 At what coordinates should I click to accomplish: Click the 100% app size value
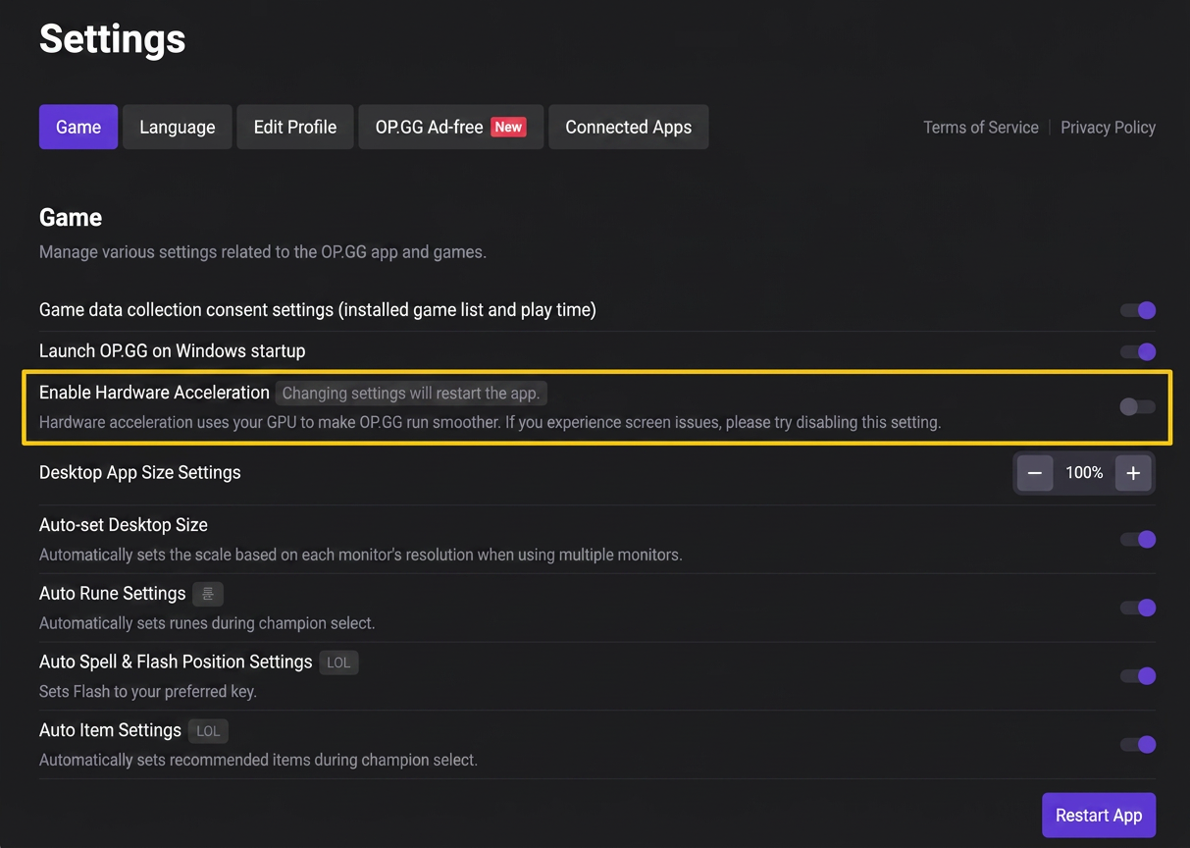click(1084, 473)
